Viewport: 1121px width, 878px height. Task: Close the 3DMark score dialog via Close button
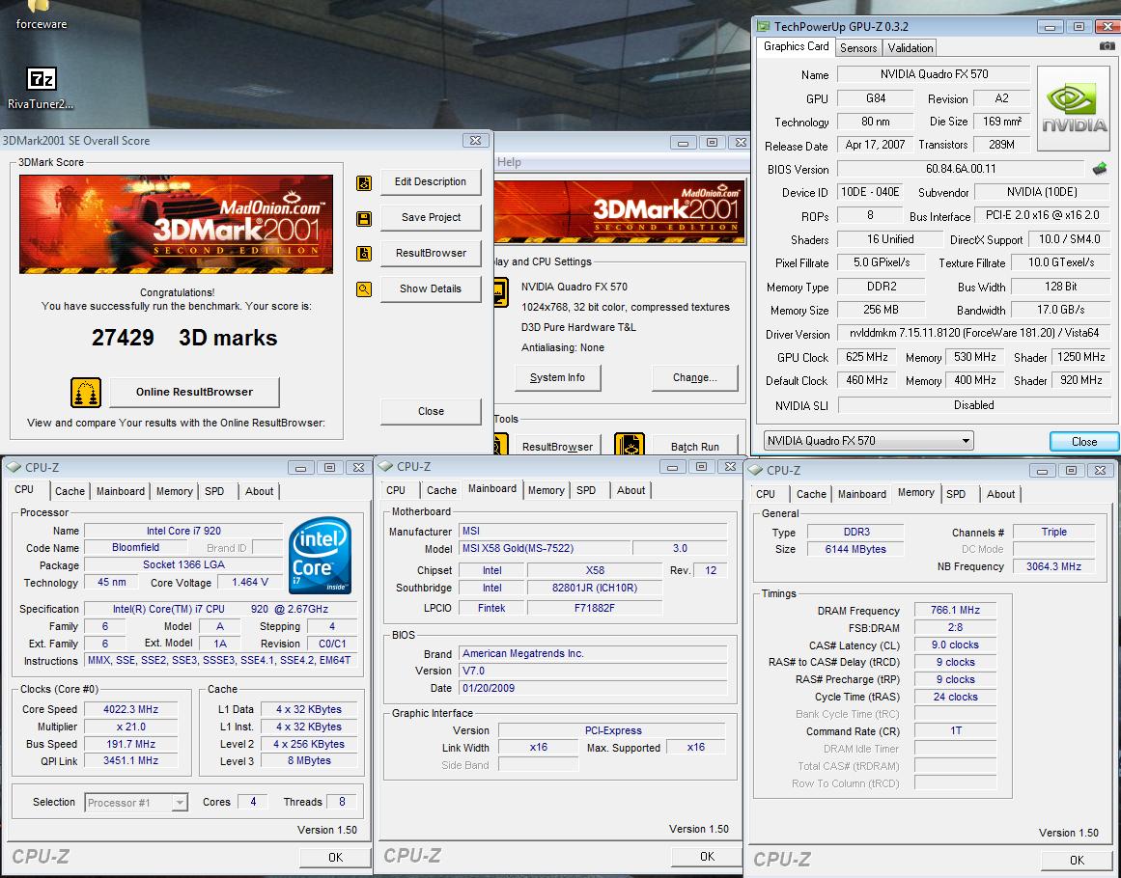point(431,411)
